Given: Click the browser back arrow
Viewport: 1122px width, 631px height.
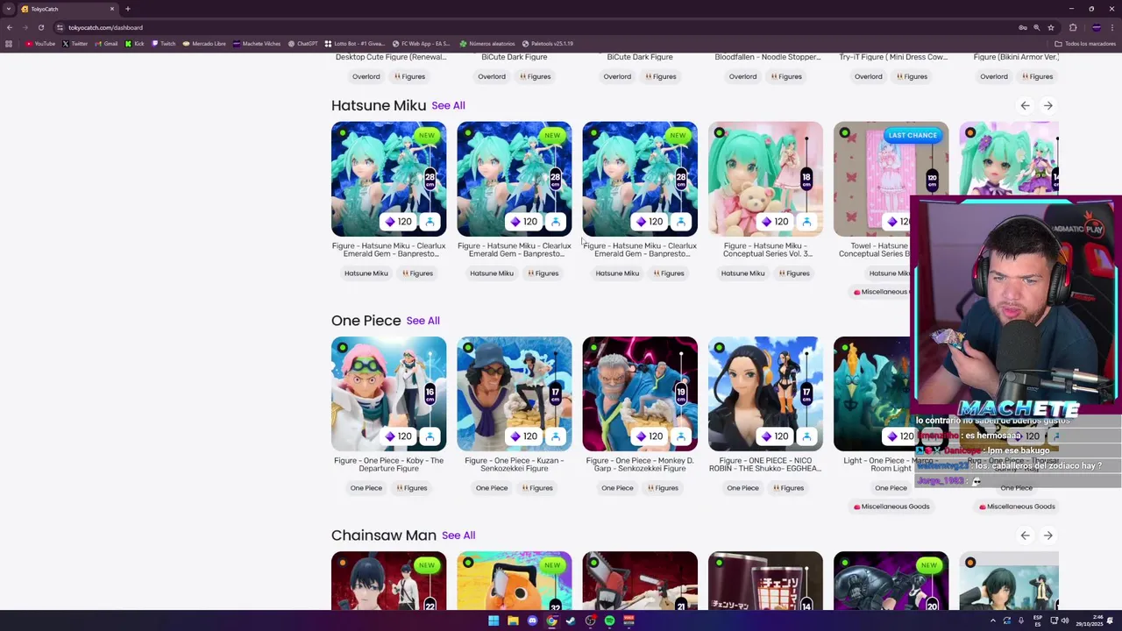Looking at the screenshot, I should [x=9, y=27].
